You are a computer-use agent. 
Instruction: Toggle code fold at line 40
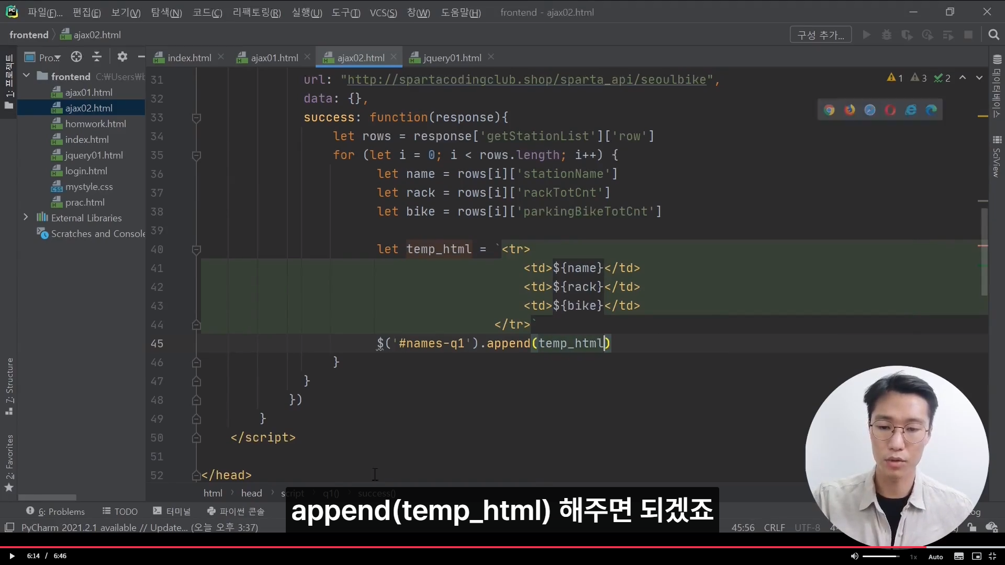(x=196, y=250)
